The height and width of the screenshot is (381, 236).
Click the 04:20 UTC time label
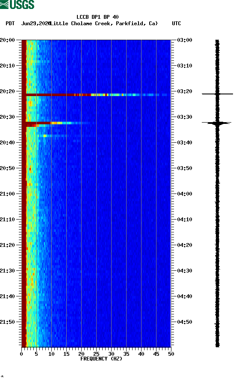pyautogui.click(x=185, y=245)
